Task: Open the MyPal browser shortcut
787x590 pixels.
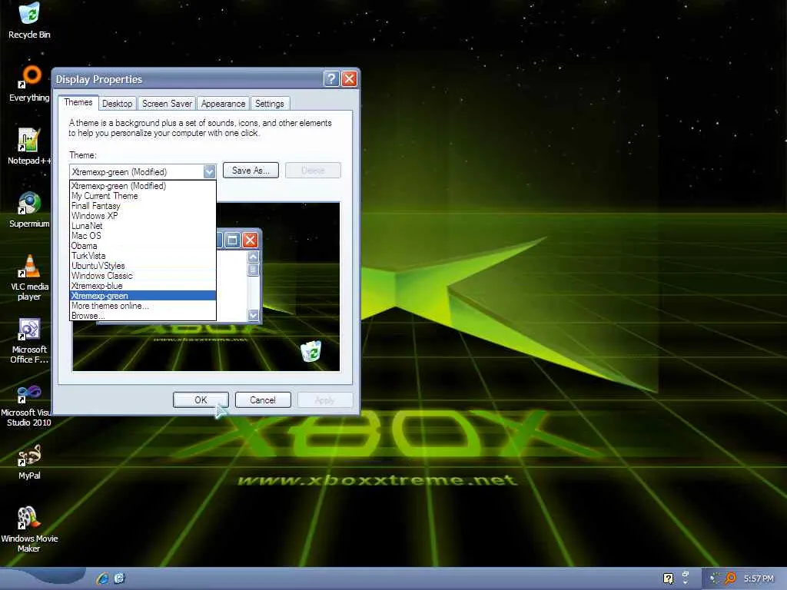Action: pos(29,462)
